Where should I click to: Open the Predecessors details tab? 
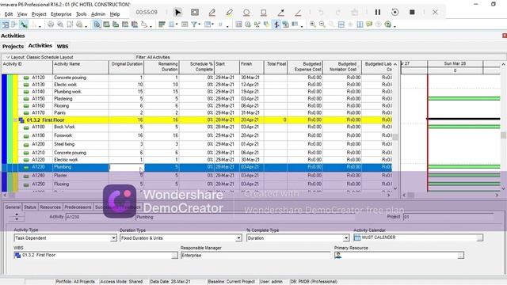tap(78, 207)
